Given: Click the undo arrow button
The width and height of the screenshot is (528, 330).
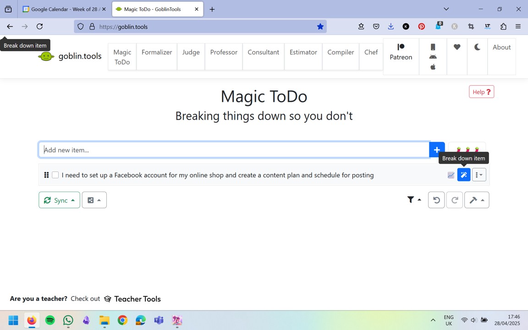Looking at the screenshot, I should tap(436, 200).
